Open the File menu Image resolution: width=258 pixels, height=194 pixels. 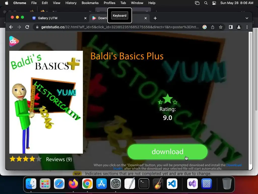pyautogui.click(x=34, y=3)
